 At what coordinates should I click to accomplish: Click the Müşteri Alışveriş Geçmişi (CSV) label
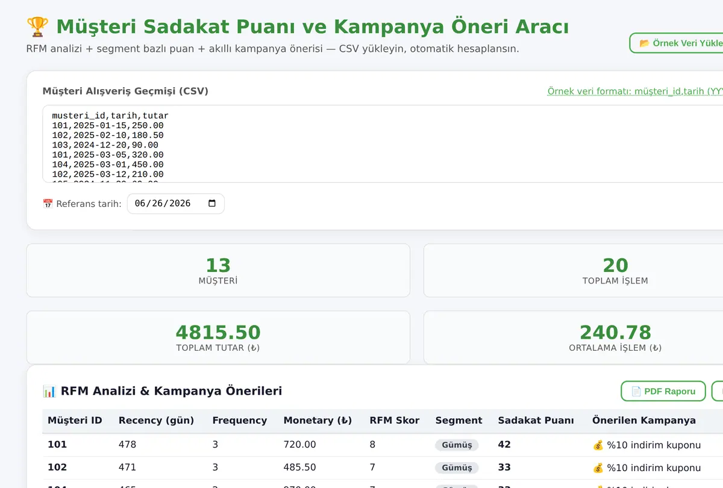point(125,91)
